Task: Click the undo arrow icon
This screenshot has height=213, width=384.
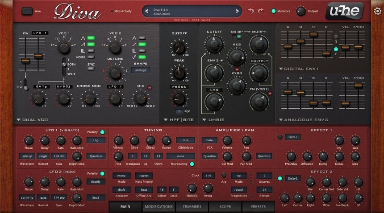Action: 251,11
